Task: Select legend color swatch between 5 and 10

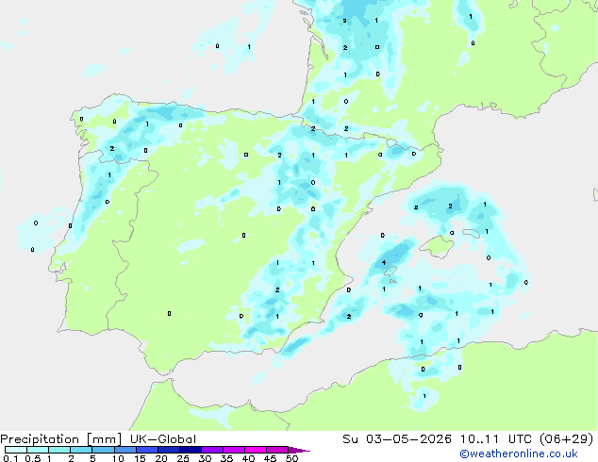Action: pyautogui.click(x=103, y=450)
